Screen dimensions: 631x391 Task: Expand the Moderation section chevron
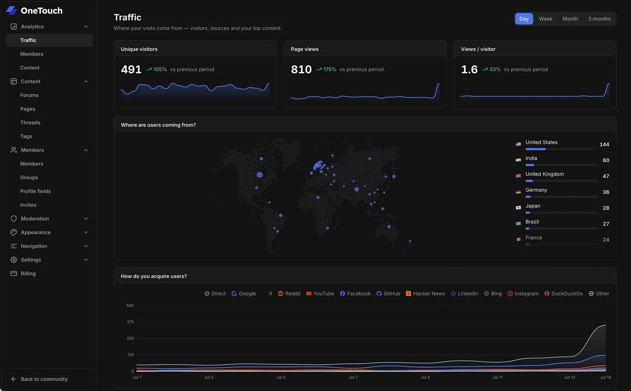click(86, 218)
